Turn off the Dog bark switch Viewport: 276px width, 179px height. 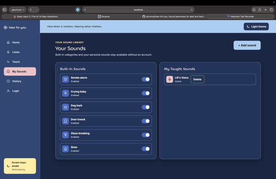click(146, 107)
